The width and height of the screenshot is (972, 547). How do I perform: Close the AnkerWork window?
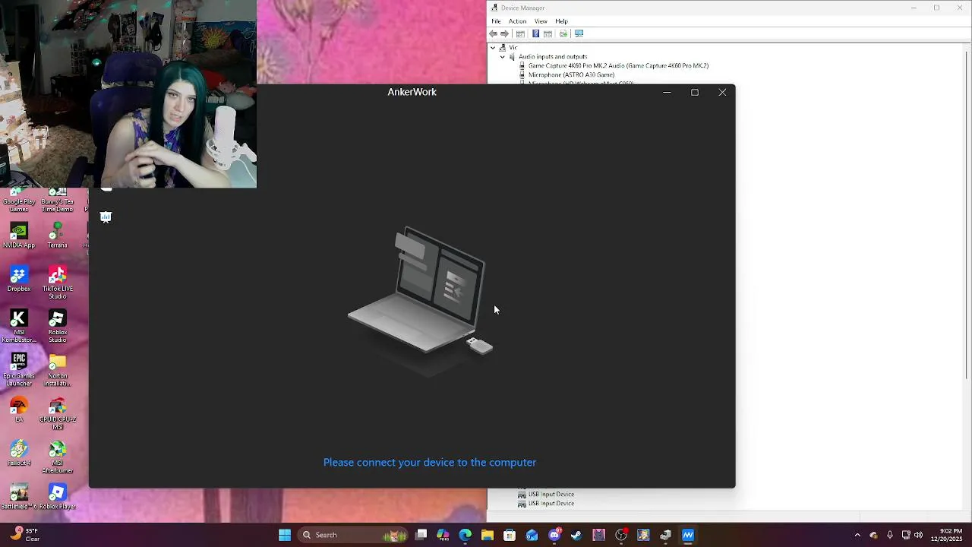tap(722, 92)
